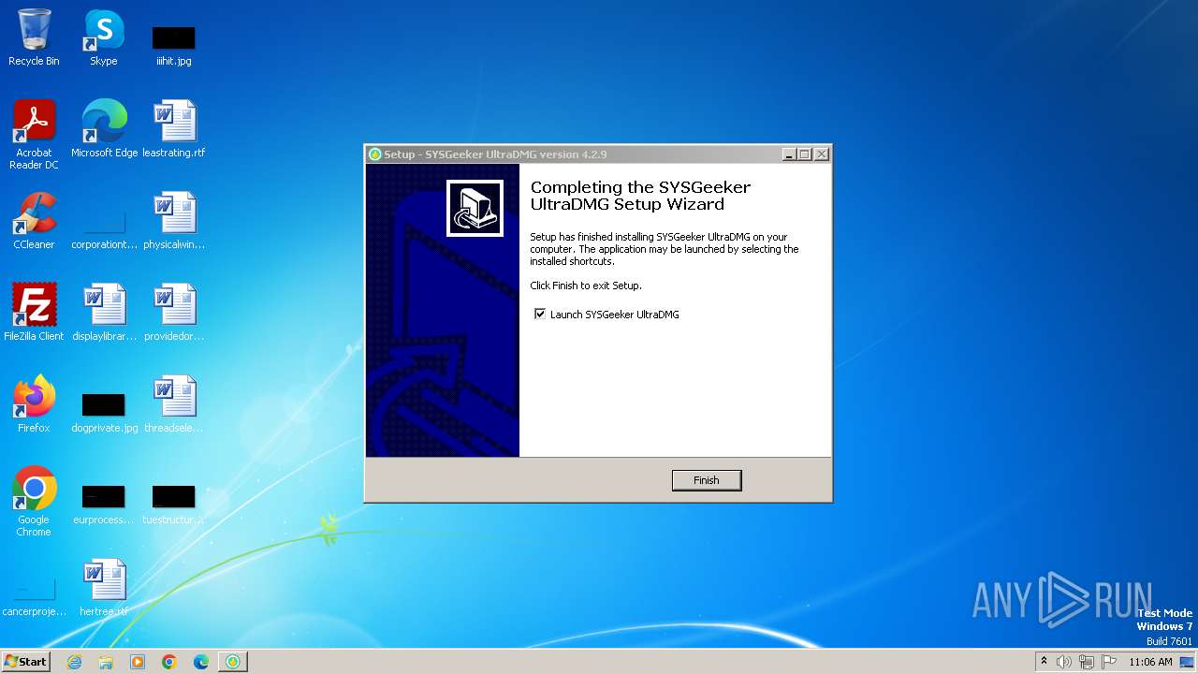Click the network tray icon
1198x674 pixels.
[1087, 662]
